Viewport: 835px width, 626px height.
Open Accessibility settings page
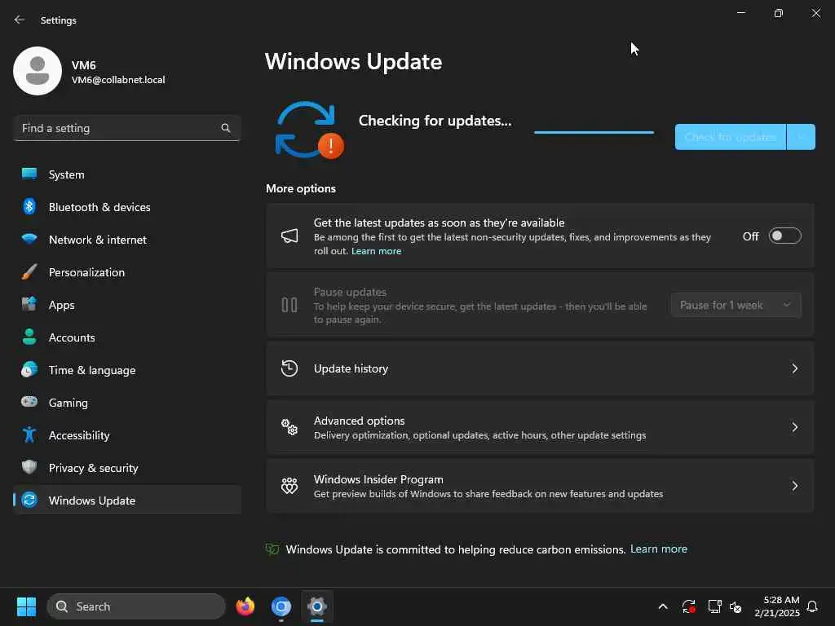tap(127, 435)
